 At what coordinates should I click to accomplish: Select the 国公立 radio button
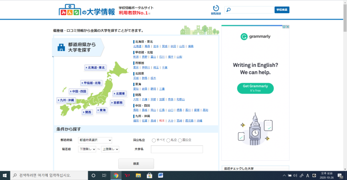click(180, 140)
